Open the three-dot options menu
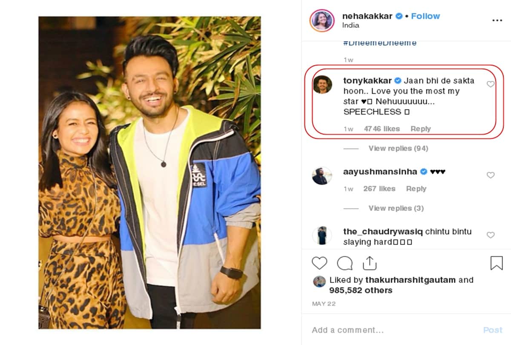 [x=497, y=20]
